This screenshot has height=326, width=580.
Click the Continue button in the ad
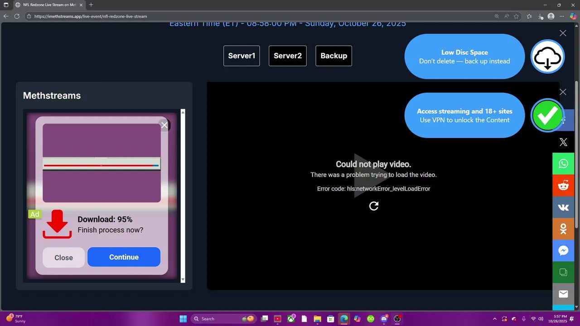[124, 257]
